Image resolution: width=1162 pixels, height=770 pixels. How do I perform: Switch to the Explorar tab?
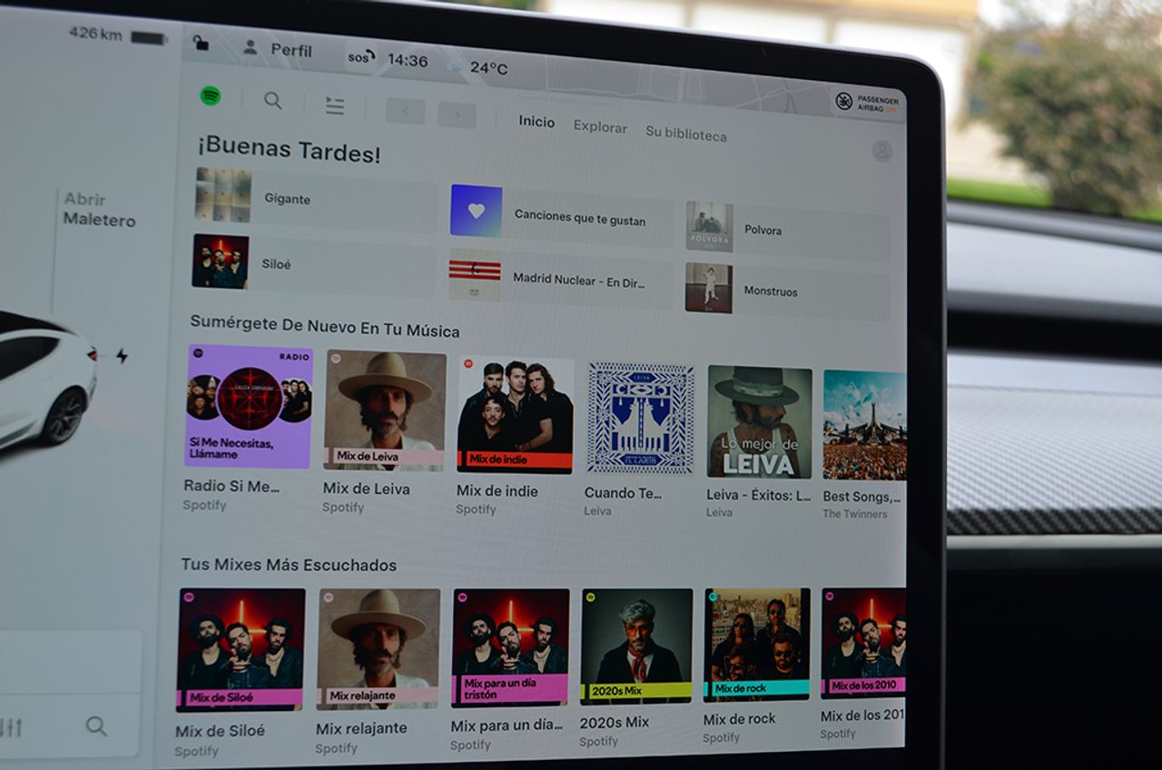click(x=600, y=127)
